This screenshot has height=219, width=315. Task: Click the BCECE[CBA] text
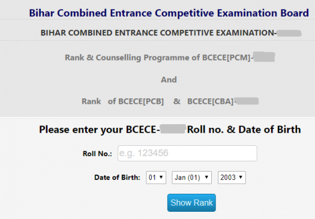click(211, 101)
